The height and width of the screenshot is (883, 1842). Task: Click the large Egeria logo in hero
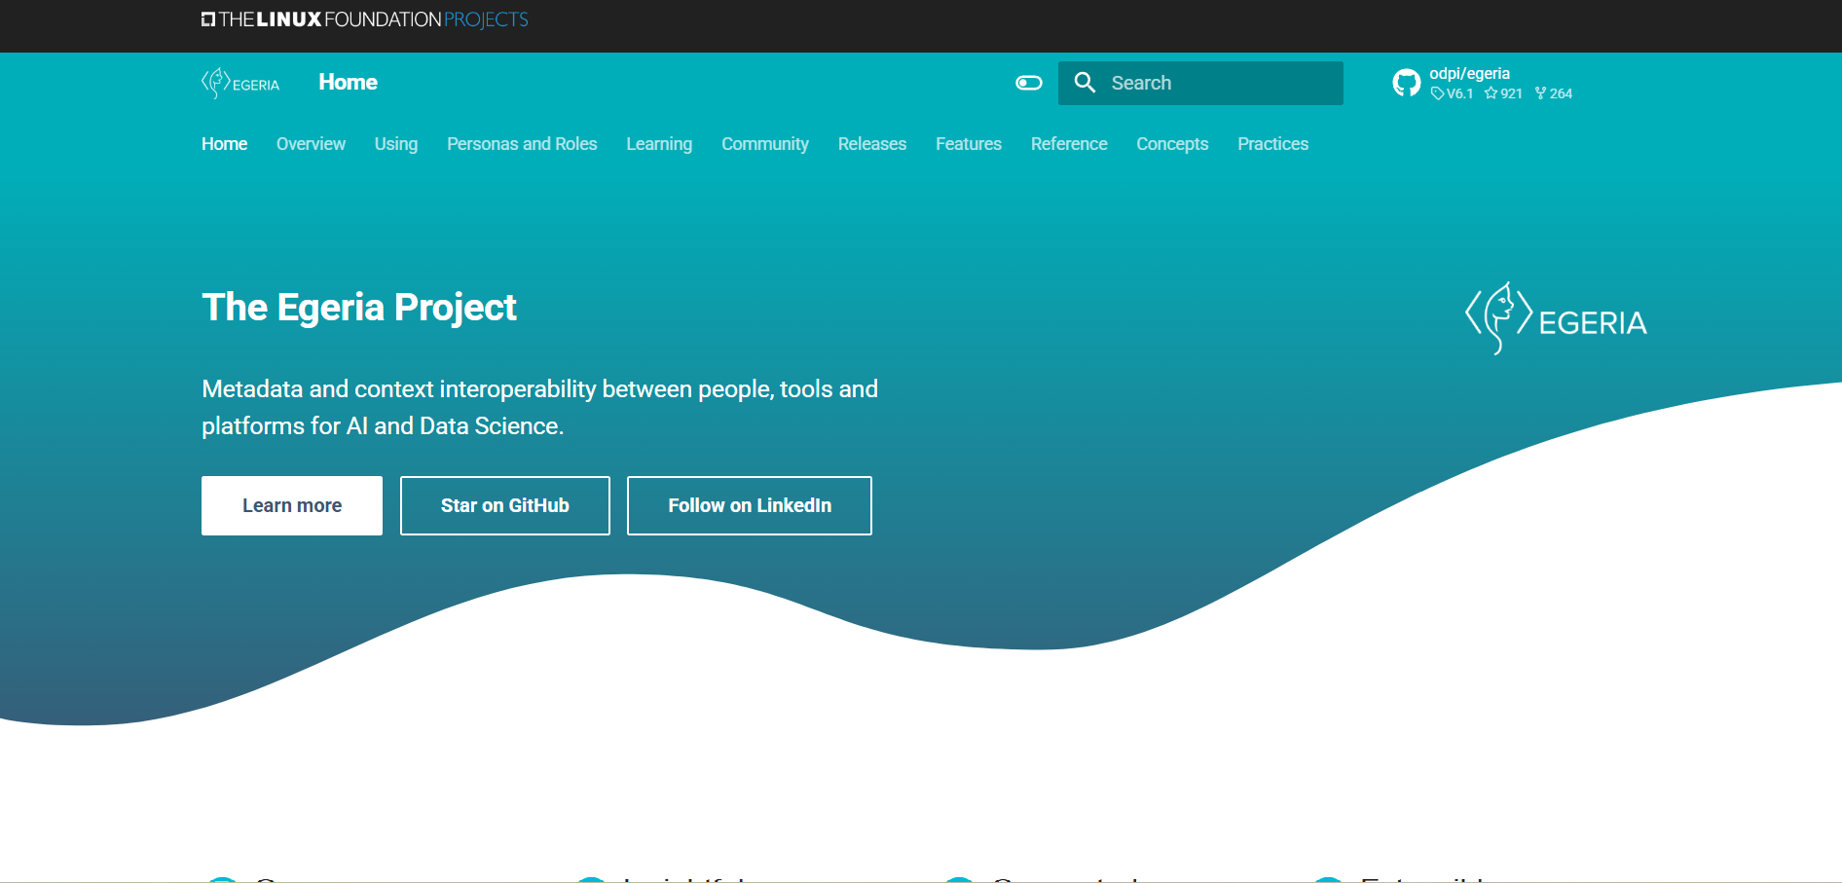point(1556,319)
